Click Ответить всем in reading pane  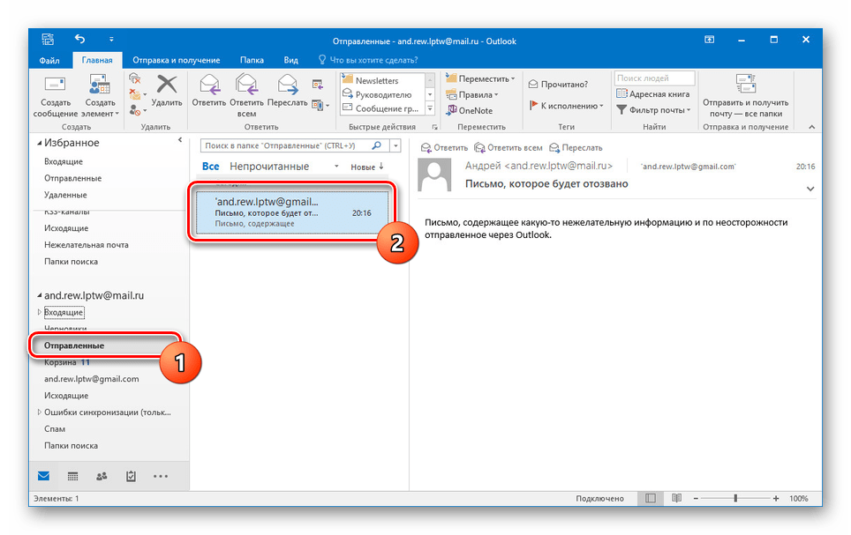click(x=508, y=147)
